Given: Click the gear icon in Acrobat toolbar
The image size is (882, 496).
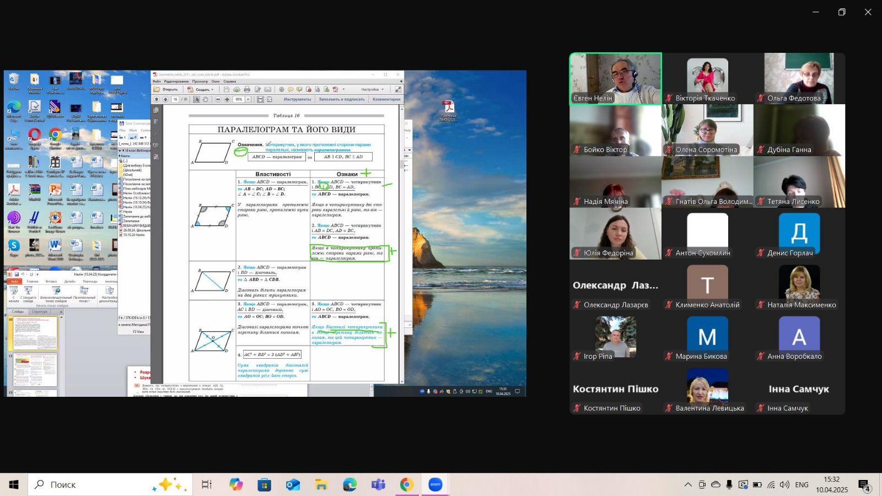Looking at the screenshot, I should 282,89.
